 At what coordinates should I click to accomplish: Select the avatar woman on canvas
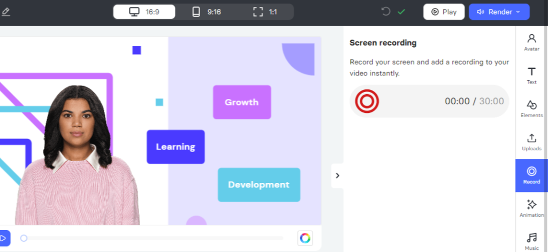78,156
